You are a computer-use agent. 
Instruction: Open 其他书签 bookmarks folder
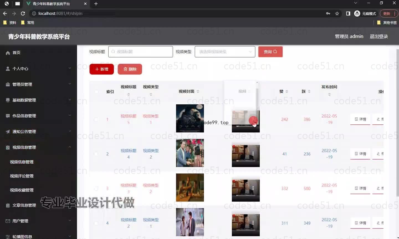click(387, 23)
